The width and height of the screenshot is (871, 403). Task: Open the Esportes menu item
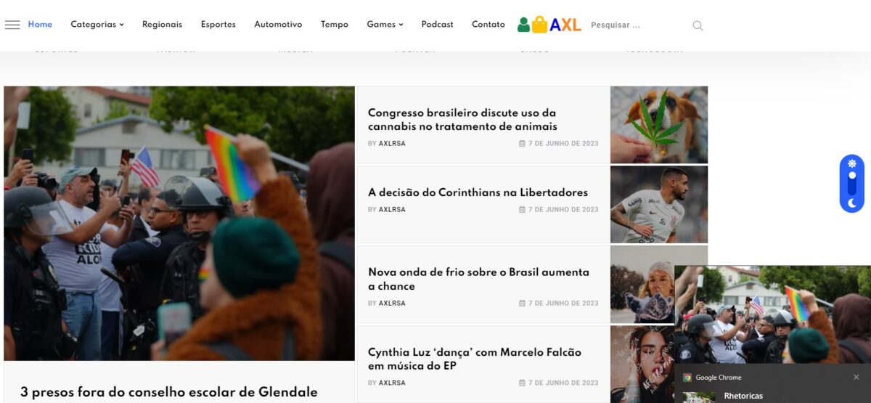pyautogui.click(x=218, y=25)
